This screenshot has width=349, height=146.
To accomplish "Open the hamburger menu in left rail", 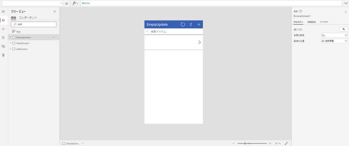I will pos(3,12).
